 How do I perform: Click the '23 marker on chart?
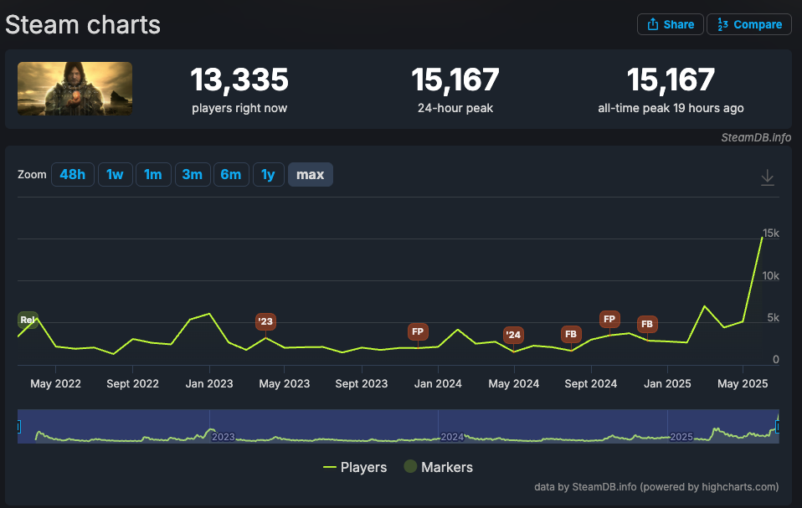pyautogui.click(x=265, y=321)
